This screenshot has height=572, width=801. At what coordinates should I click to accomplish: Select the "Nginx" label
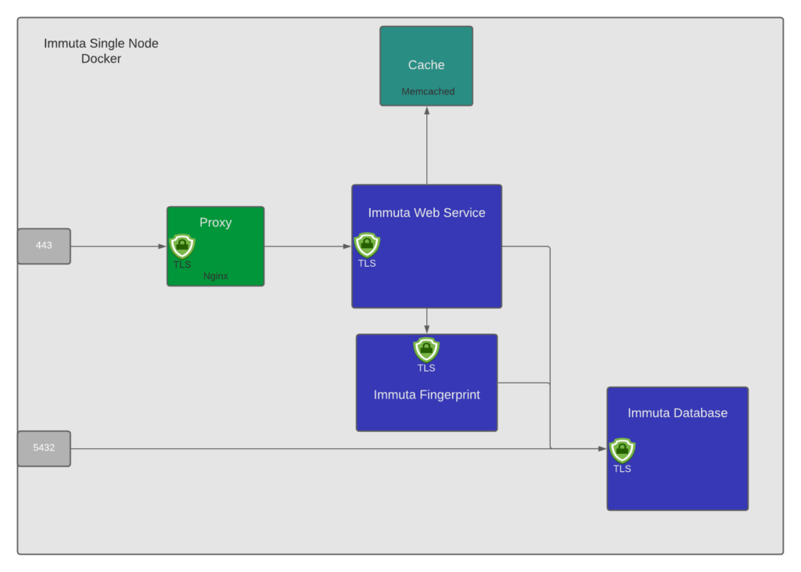click(x=216, y=276)
